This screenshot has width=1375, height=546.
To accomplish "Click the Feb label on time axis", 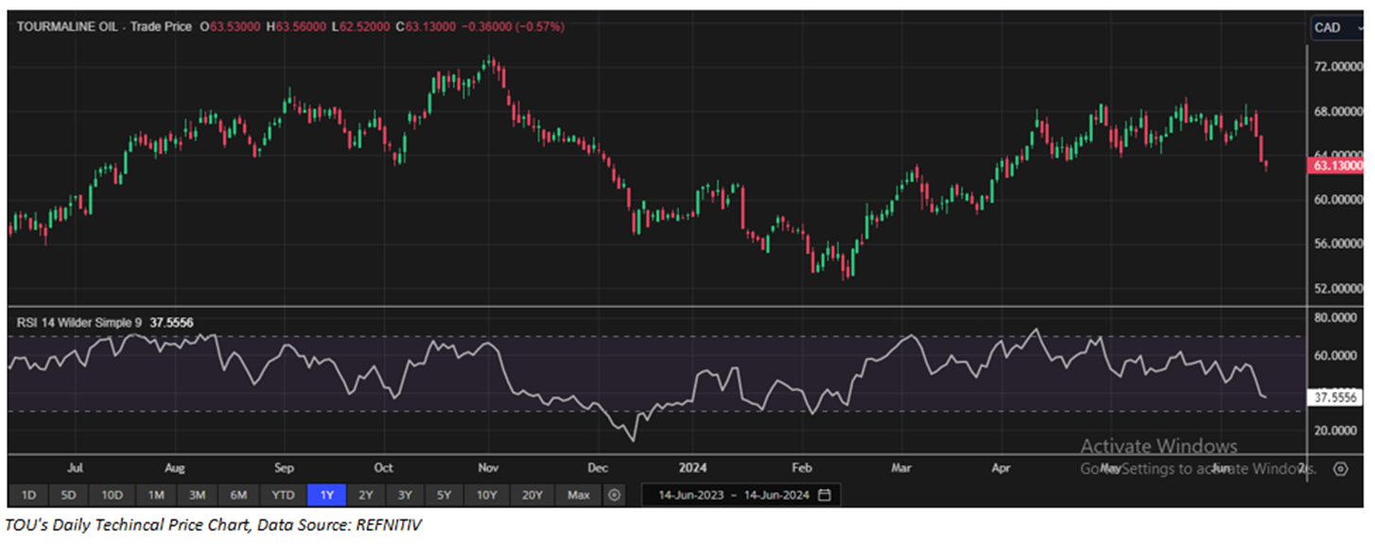I will [x=802, y=468].
